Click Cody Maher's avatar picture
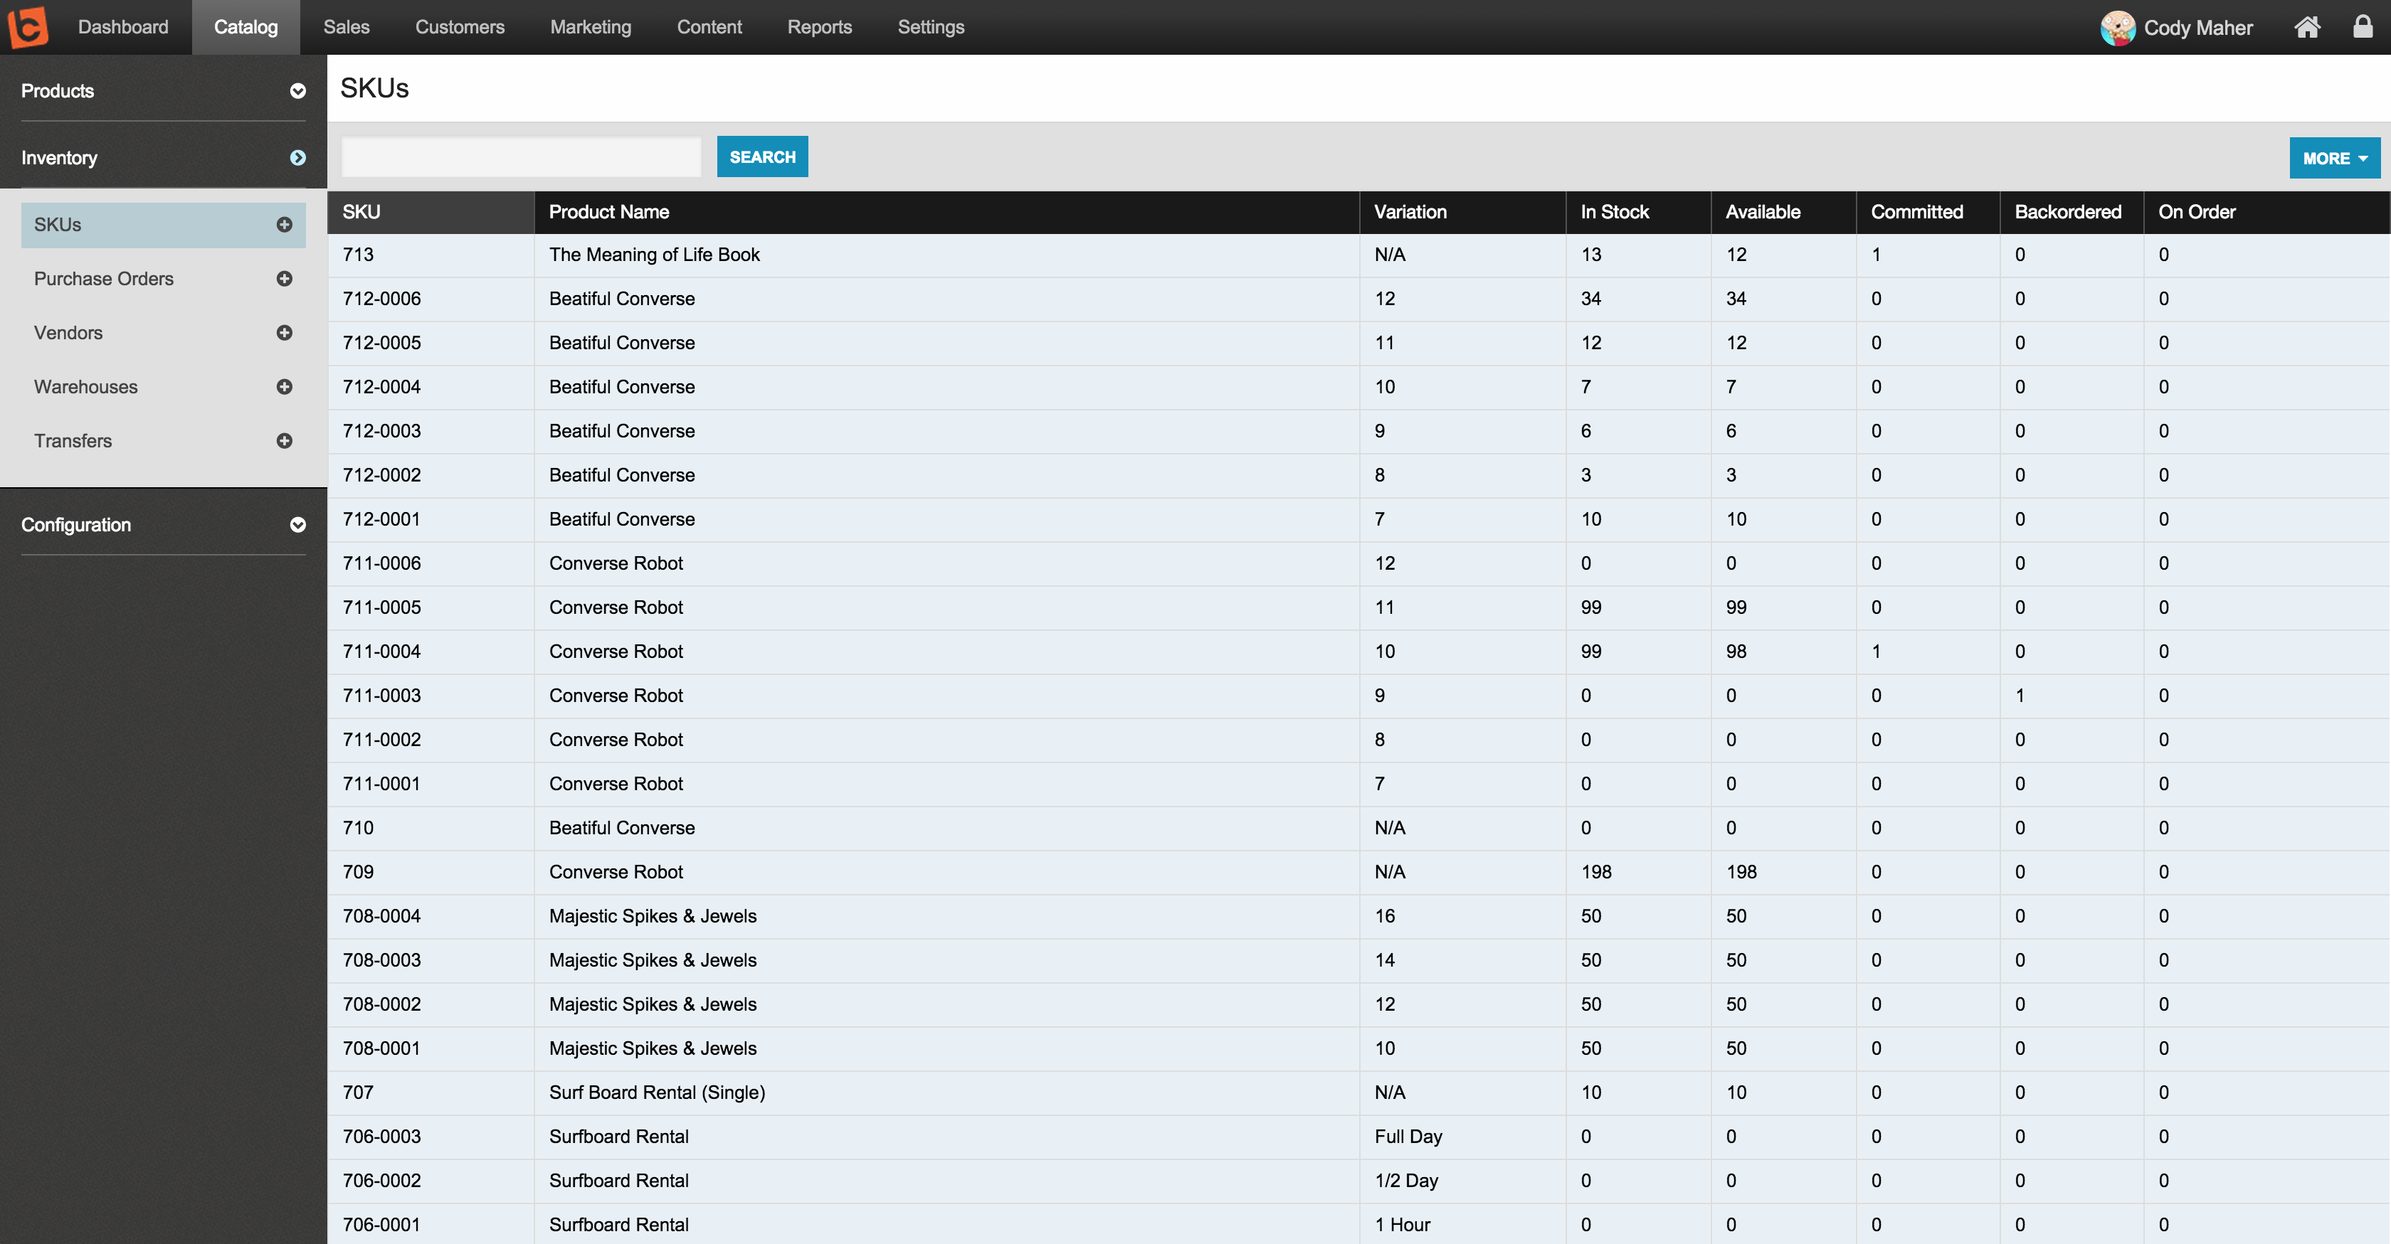Viewport: 2391px width, 1244px height. pos(2118,28)
